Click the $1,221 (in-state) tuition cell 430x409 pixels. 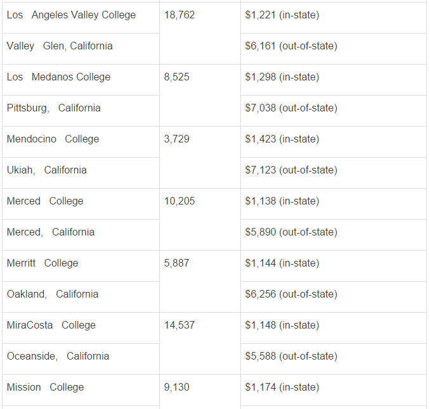pos(334,18)
